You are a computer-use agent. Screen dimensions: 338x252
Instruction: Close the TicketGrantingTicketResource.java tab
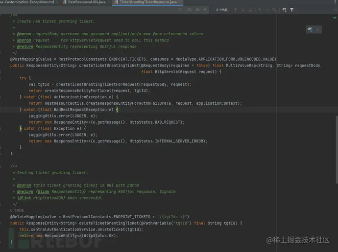coord(180,2)
